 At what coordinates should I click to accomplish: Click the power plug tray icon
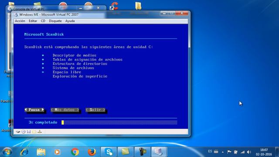pyautogui.click(x=235, y=152)
